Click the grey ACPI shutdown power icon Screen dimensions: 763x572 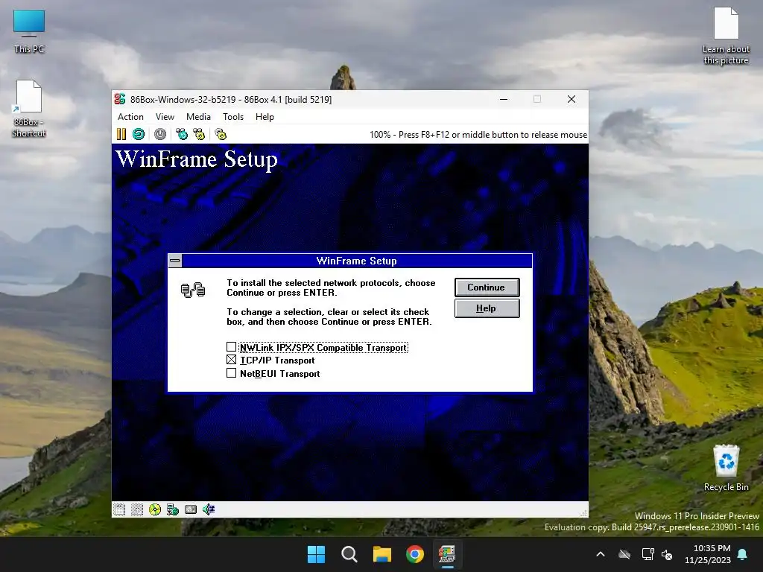click(x=160, y=134)
